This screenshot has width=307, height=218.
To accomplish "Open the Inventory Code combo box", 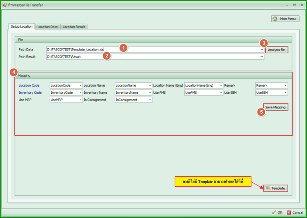I will pyautogui.click(x=81, y=93).
